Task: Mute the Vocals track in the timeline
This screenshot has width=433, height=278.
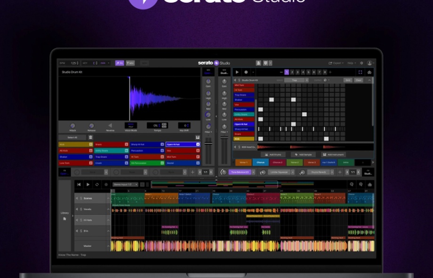Action: click(76, 209)
